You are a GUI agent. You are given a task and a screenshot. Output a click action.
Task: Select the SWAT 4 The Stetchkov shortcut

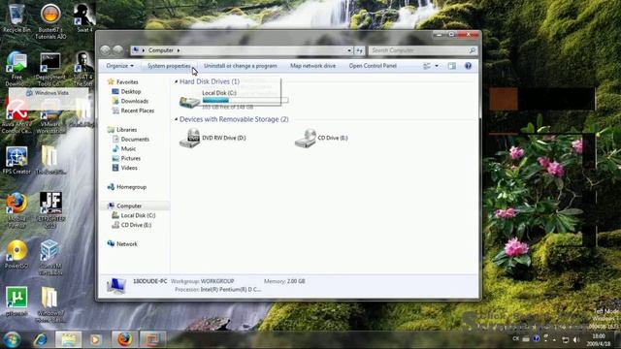(83, 69)
